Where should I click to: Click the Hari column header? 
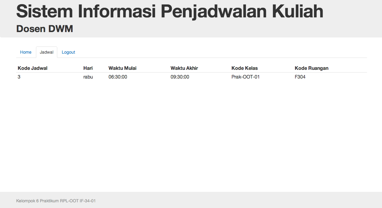click(88, 68)
